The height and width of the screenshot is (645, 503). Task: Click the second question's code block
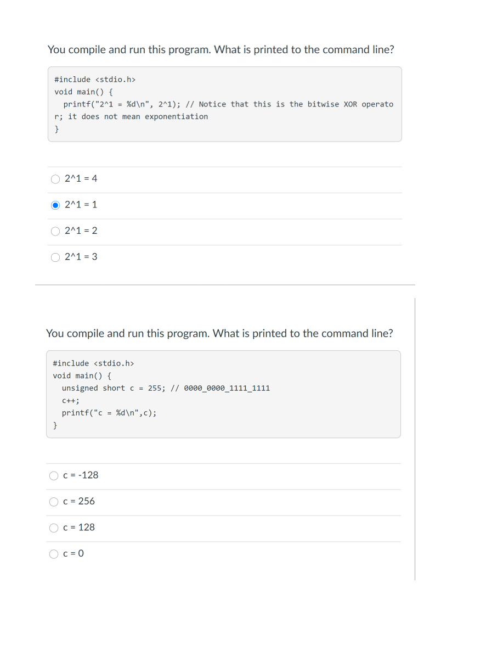pyautogui.click(x=223, y=394)
